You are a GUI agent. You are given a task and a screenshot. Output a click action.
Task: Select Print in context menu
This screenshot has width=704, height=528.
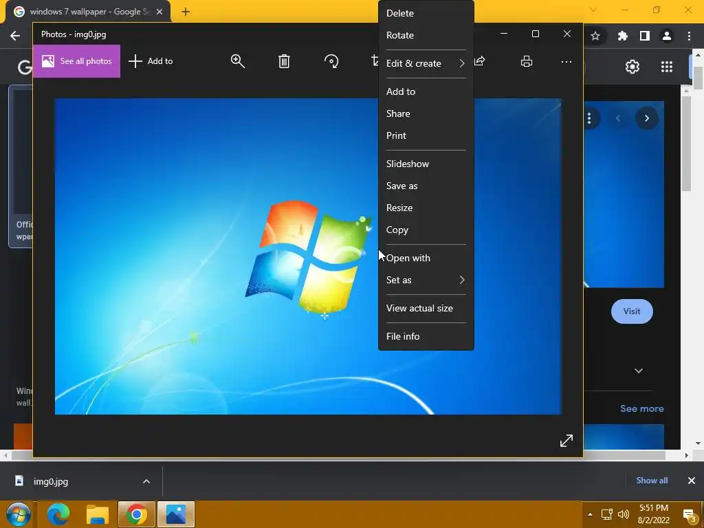[x=426, y=135]
